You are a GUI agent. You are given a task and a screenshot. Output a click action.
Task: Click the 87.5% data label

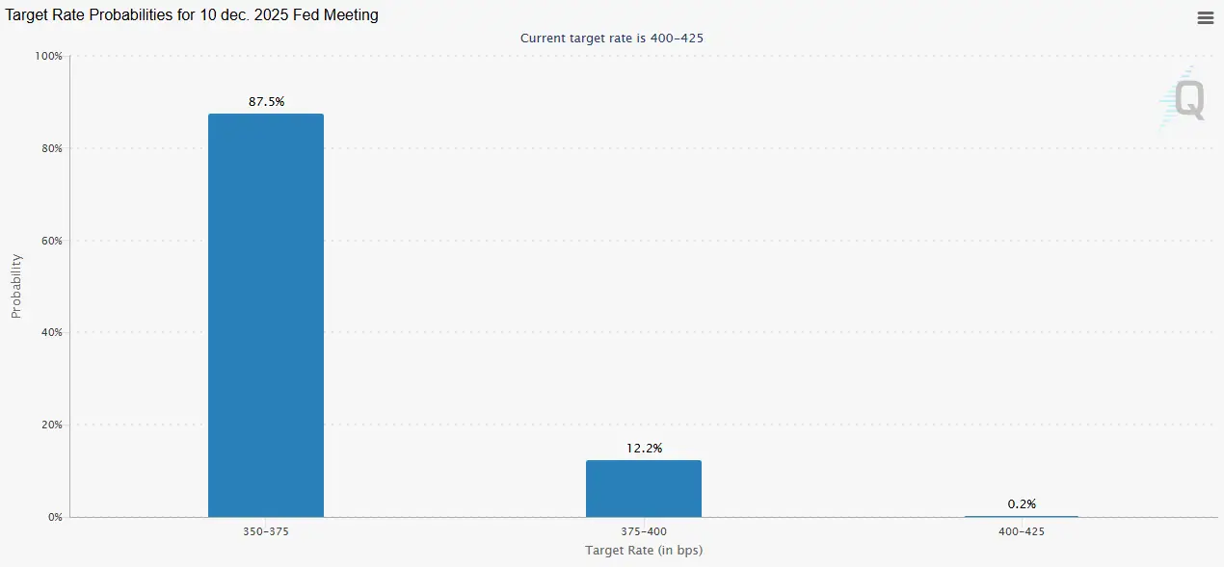pos(266,101)
